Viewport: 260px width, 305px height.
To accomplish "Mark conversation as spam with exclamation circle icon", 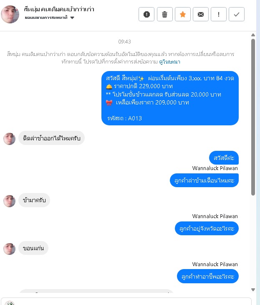I will [x=146, y=14].
